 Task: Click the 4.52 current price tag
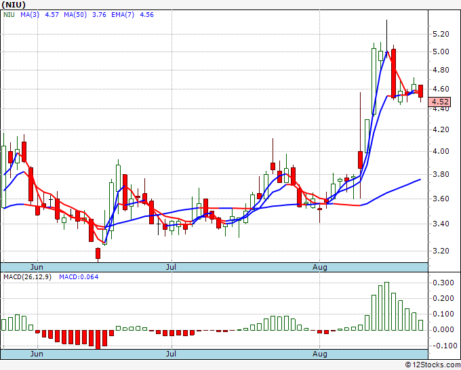coord(439,102)
